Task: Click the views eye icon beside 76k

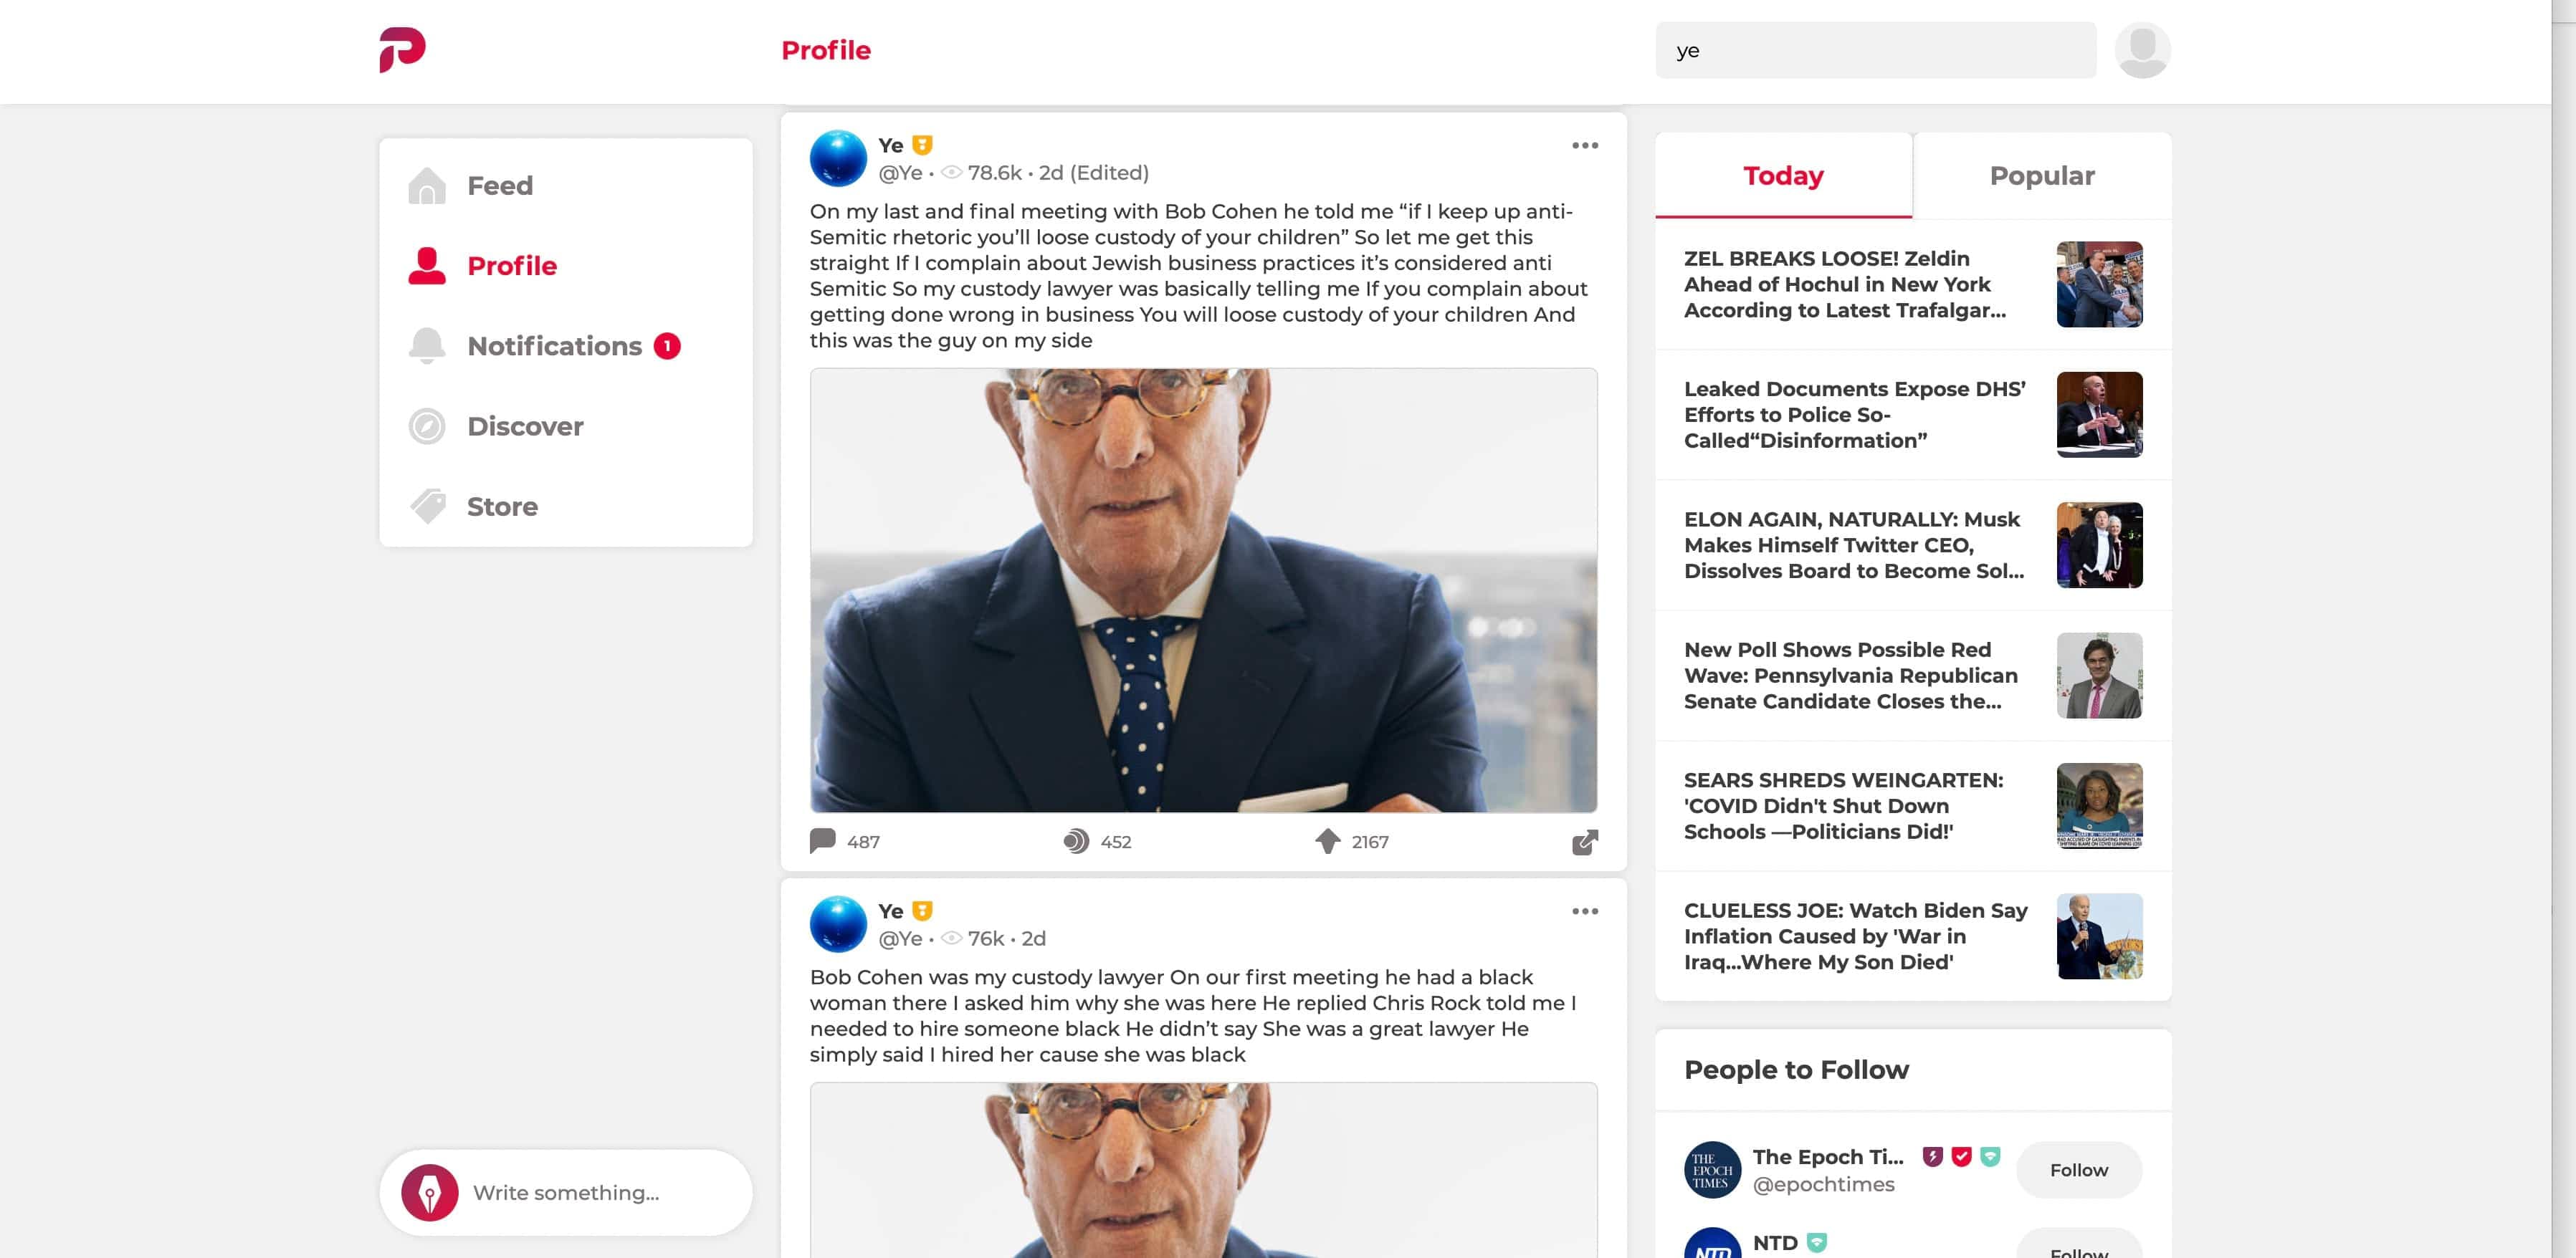Action: point(952,938)
